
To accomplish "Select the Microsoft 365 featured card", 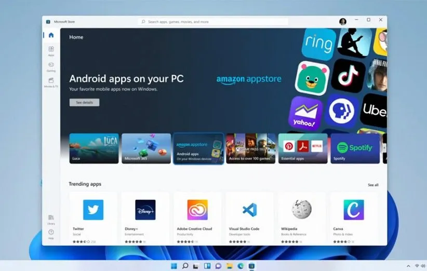I will pyautogui.click(x=146, y=148).
